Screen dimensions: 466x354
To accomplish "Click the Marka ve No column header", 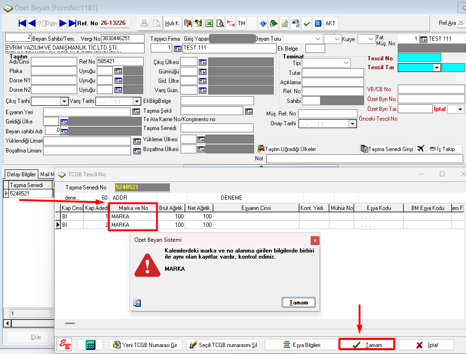I will coord(133,208).
